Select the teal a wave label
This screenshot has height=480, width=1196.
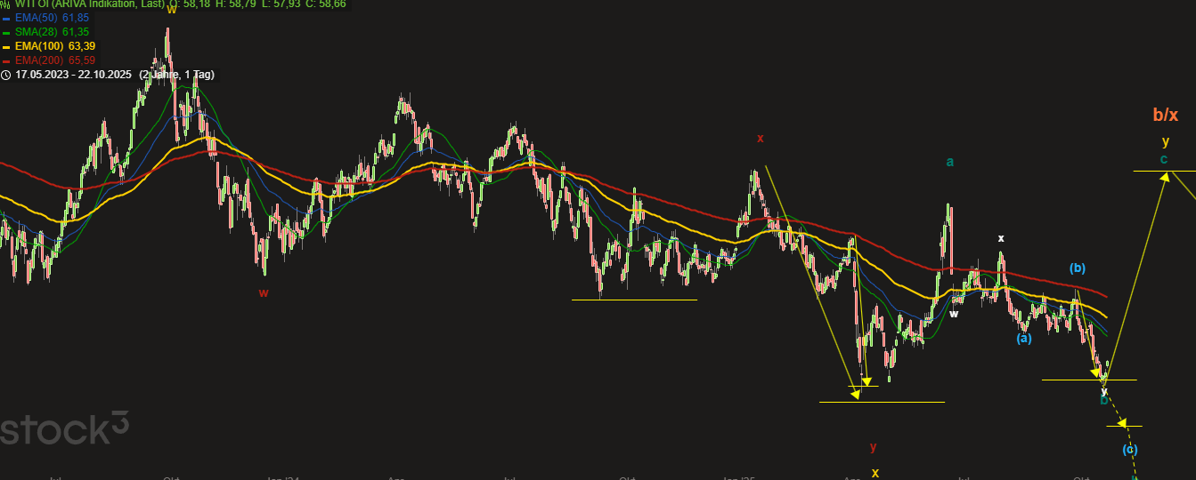pyautogui.click(x=950, y=162)
